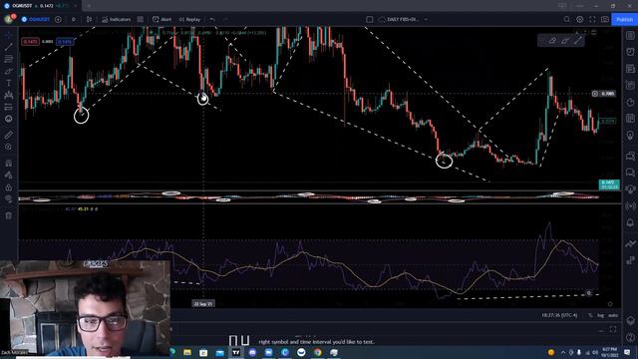Open quick search magnifier
The height and width of the screenshot is (359, 638).
[x=567, y=19]
